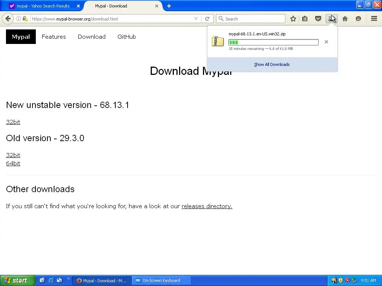Click into the Search box
The image size is (382, 286).
tap(250, 19)
